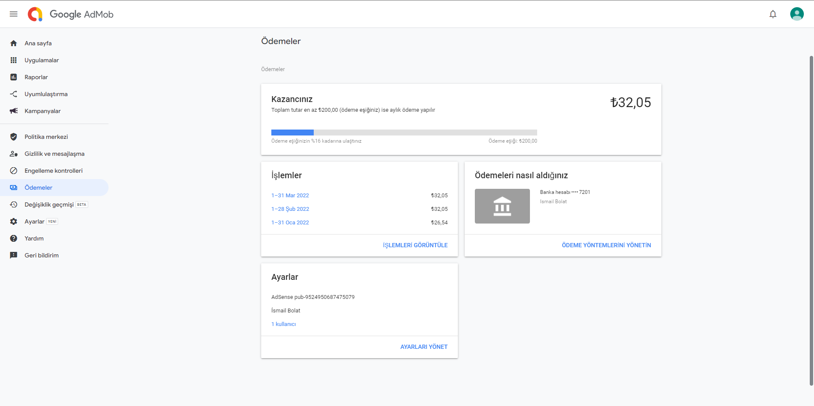The image size is (814, 406).
Task: Click the ₺32,05 amount for February 2022
Action: pos(439,209)
